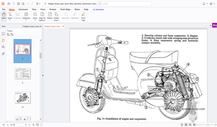Go to the previous page
Image resolution: width=217 pixels, height=127 pixels.
point(8,125)
